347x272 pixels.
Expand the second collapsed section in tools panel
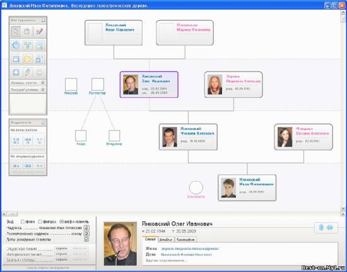point(43,90)
